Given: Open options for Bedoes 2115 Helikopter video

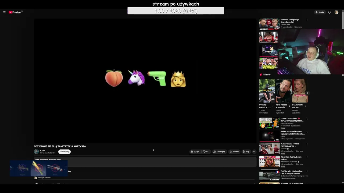Looking at the screenshot, I should (307, 132).
